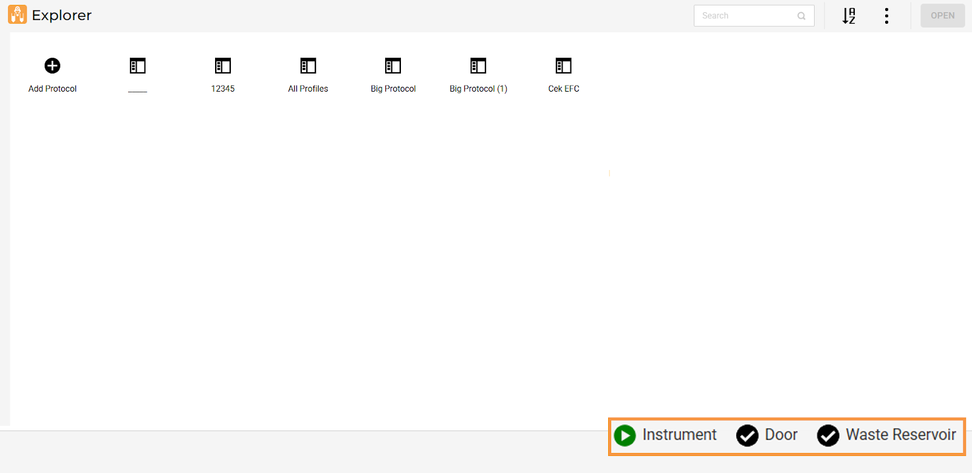Click the Instrument status label
Screen dimensions: 972x473
pos(679,435)
